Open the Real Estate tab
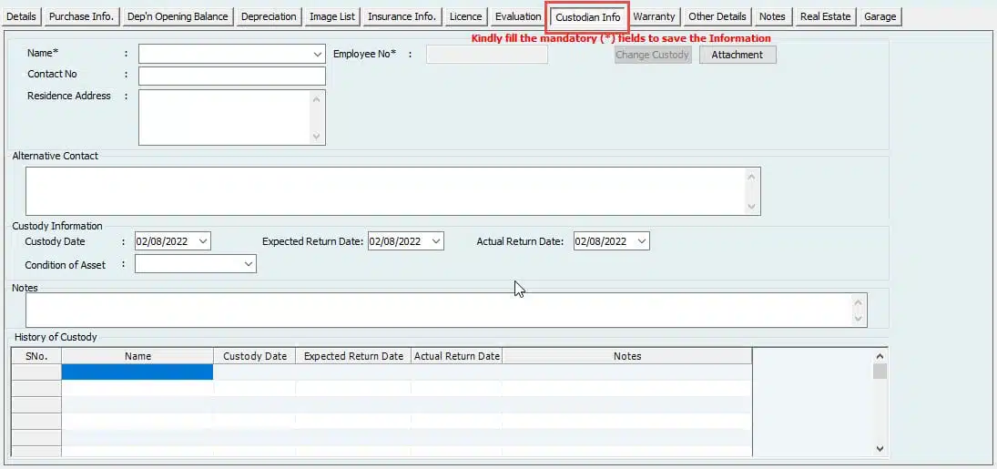997x469 pixels. point(825,16)
